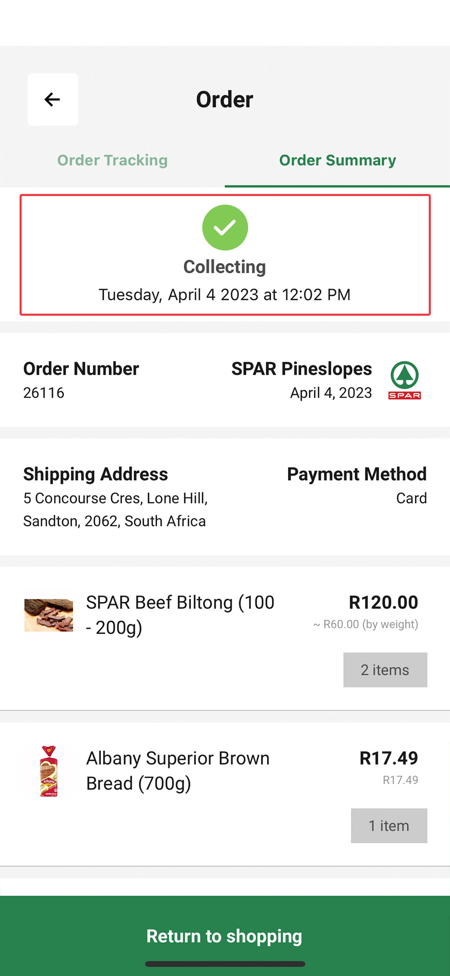Screen dimensions: 450x976
Task: Tap the R17.49 bold bread price
Action: tap(389, 758)
